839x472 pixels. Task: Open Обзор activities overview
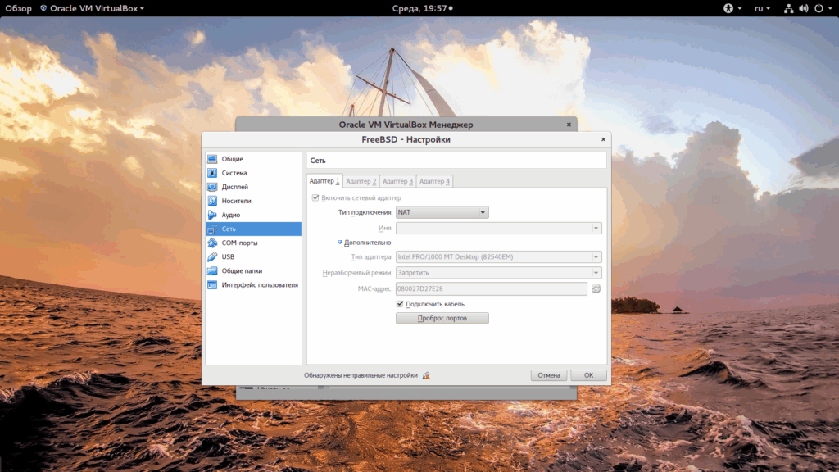18,8
